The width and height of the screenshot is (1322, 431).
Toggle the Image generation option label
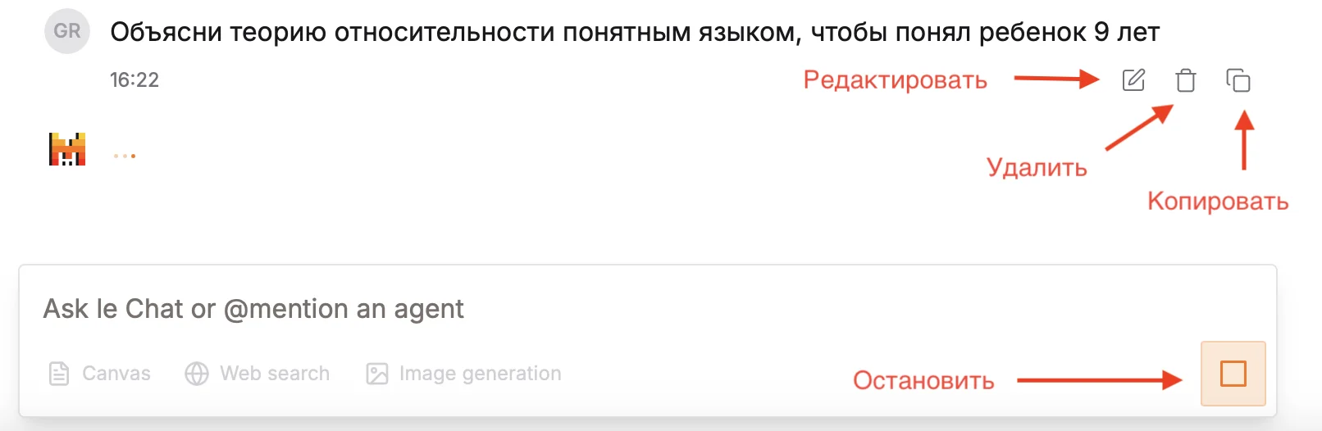pos(480,374)
